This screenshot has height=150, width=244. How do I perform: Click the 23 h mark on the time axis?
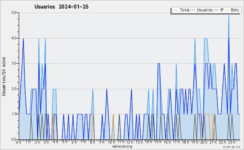[232, 142]
